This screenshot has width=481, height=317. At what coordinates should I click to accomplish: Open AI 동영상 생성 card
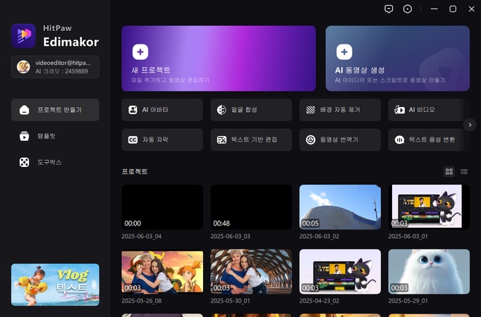[x=398, y=58]
